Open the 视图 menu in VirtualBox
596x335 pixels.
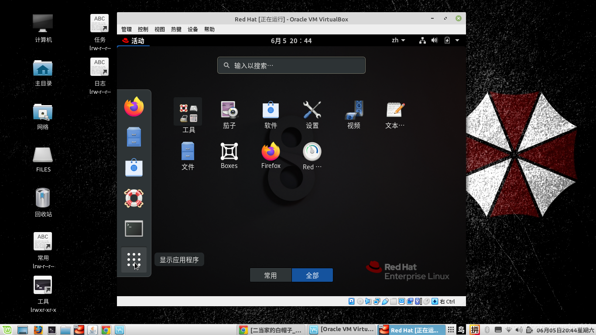(x=160, y=29)
